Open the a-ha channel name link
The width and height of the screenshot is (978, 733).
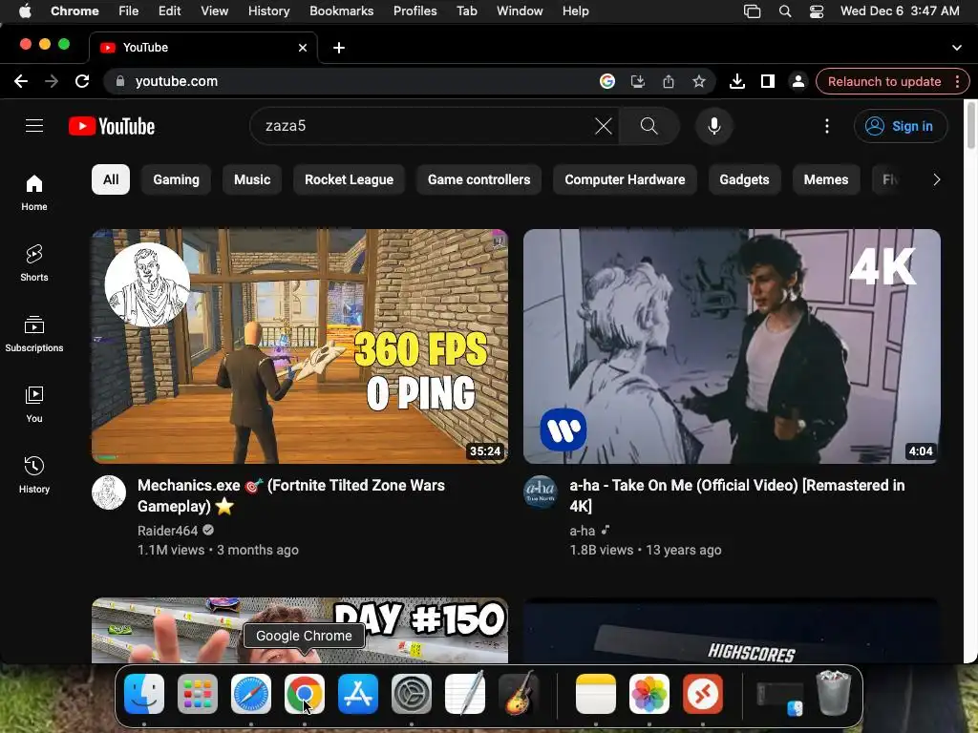click(x=582, y=531)
